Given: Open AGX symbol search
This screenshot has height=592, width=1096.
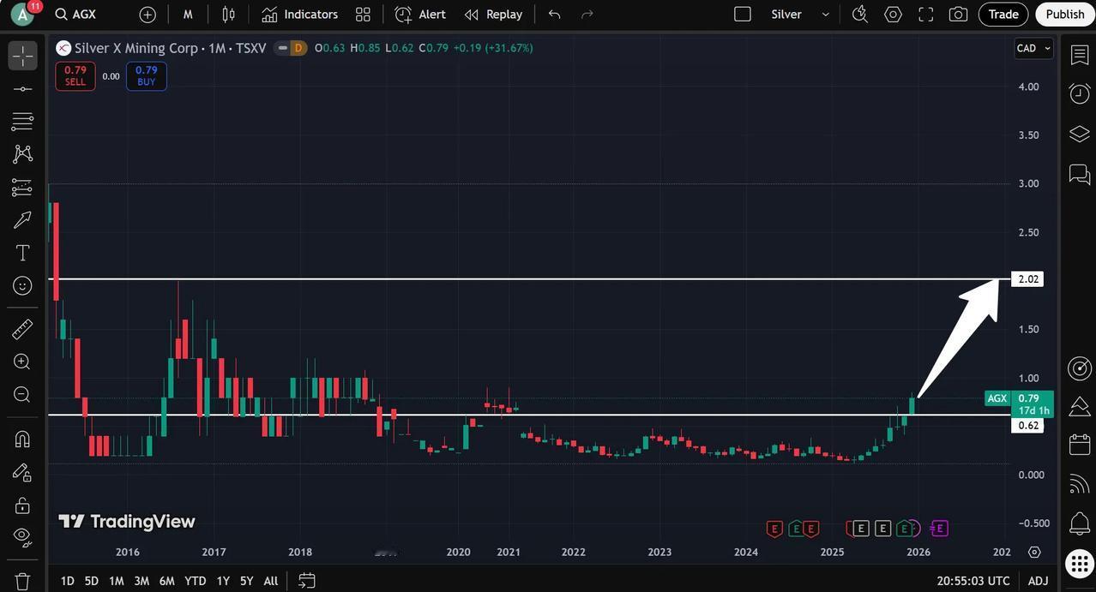Looking at the screenshot, I should point(75,15).
